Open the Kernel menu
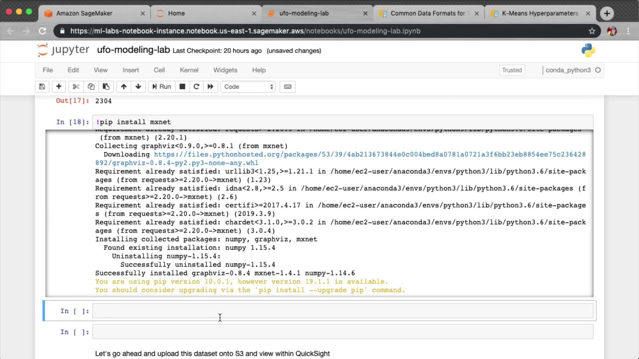This screenshot has height=359, width=639. click(x=189, y=70)
